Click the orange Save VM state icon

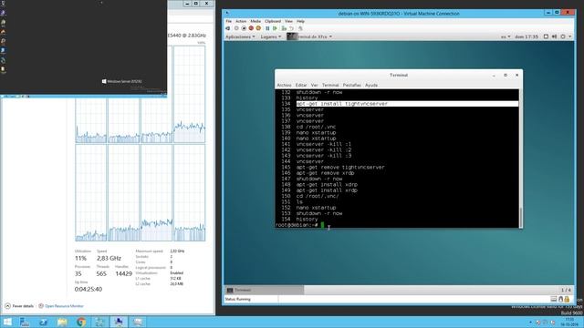pyautogui.click(x=258, y=28)
